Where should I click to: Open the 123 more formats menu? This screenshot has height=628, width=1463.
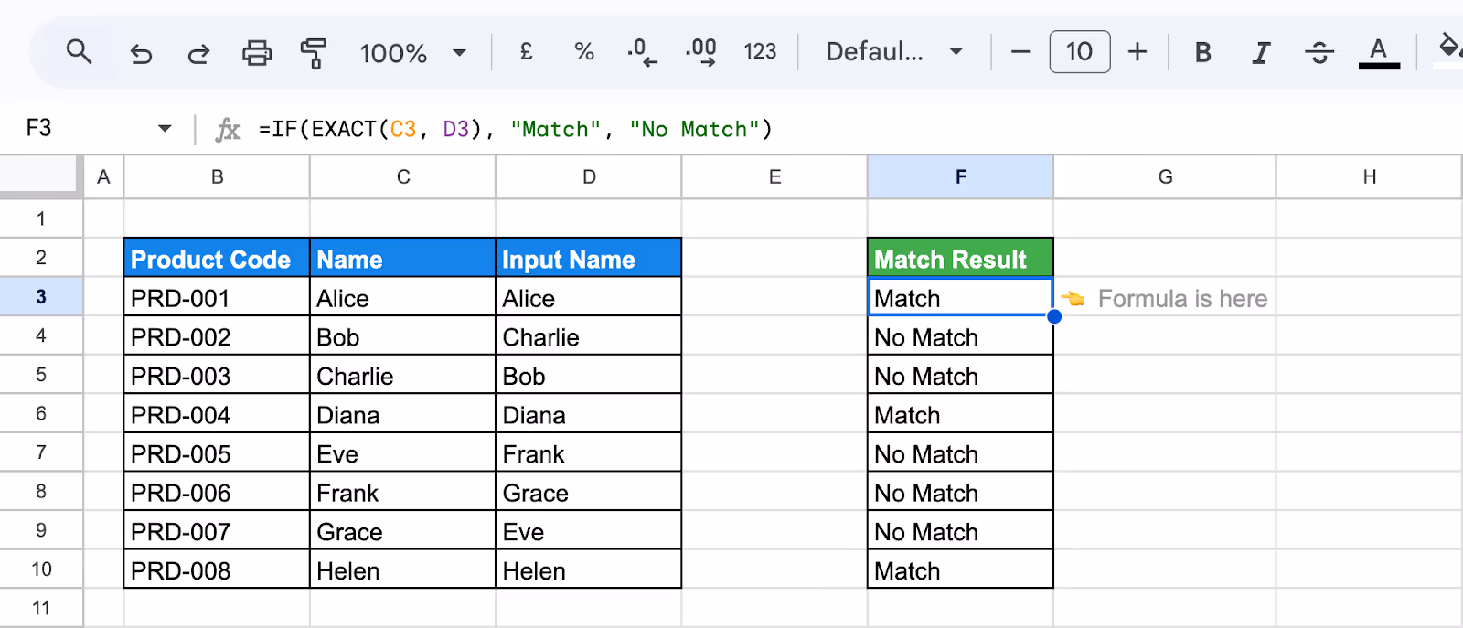[x=760, y=52]
